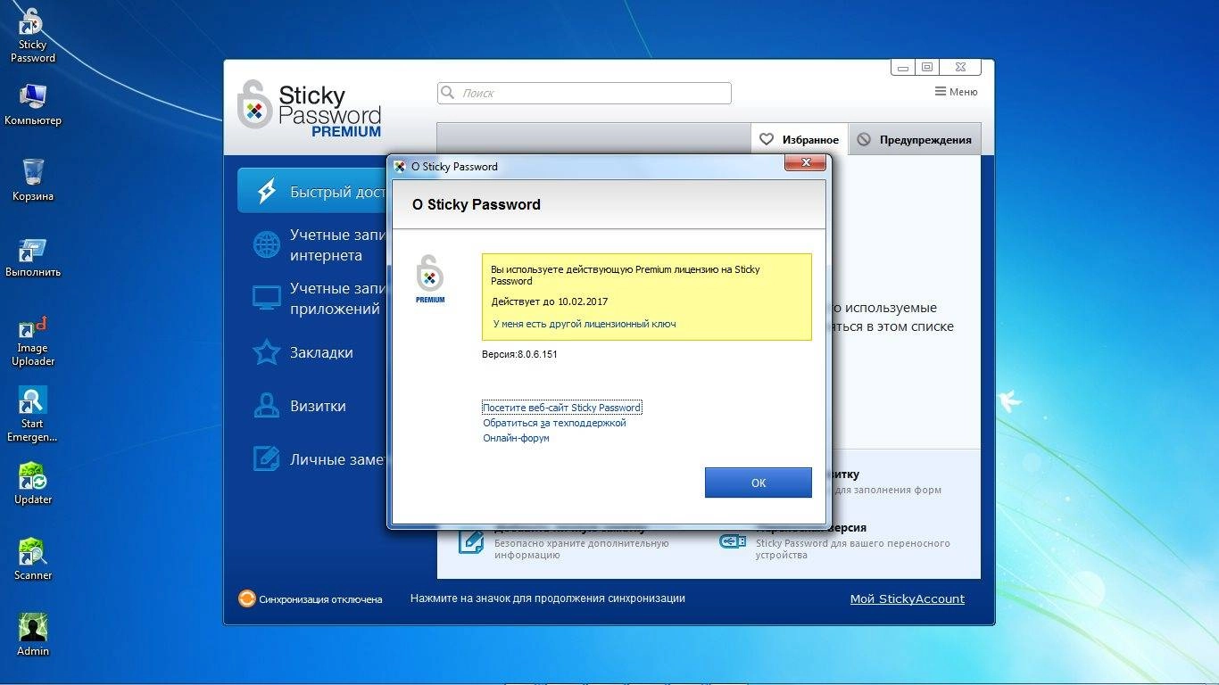Viewport: 1219px width, 685px height.
Task: Click the orange sync disabled icon
Action: (x=246, y=598)
